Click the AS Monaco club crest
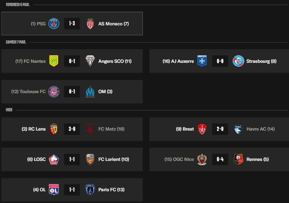This screenshot has width=289, height=203. tap(90, 24)
